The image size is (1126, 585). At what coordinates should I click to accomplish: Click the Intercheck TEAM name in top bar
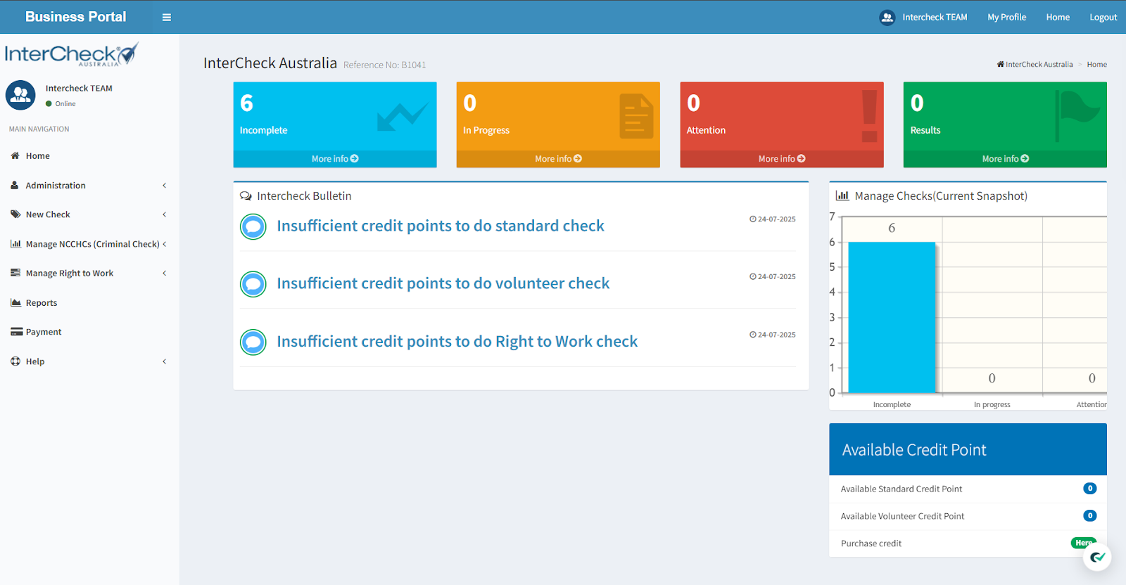(x=935, y=18)
